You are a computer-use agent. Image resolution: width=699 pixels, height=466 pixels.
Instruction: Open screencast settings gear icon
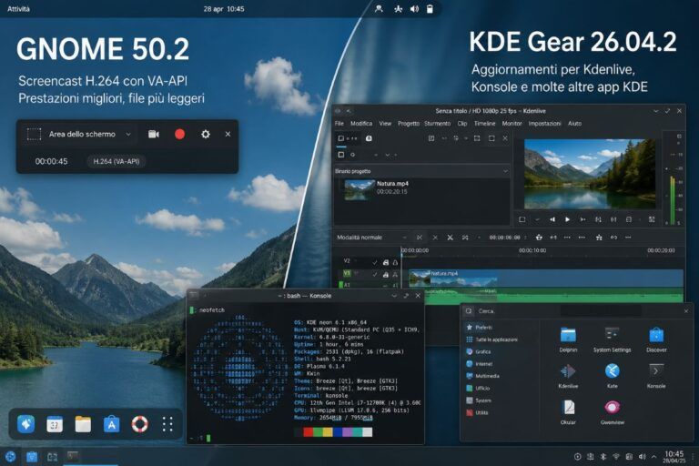click(205, 134)
